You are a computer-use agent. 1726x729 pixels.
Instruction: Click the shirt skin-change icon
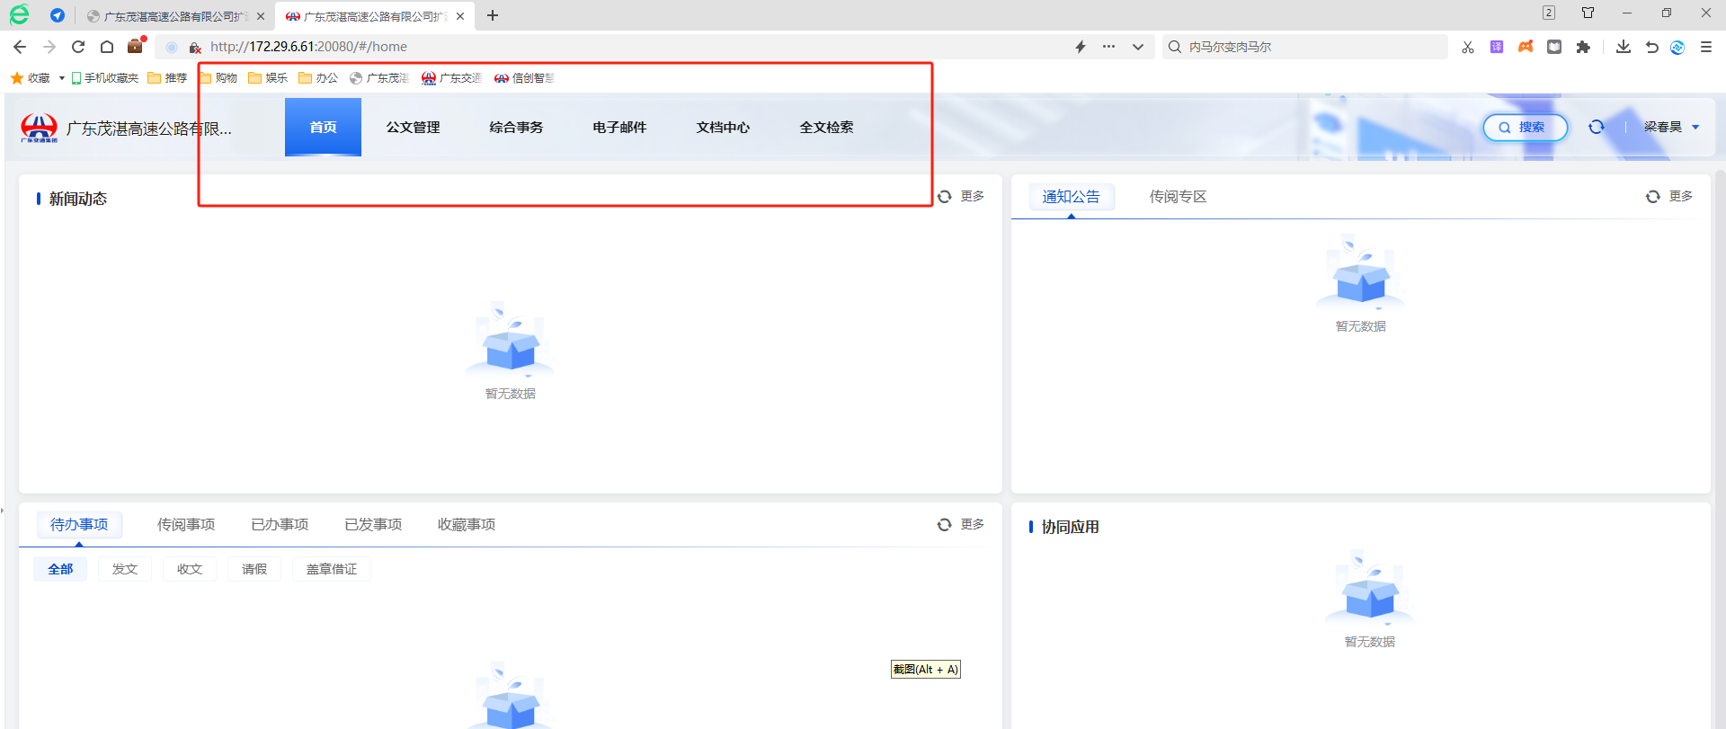pyautogui.click(x=1588, y=13)
